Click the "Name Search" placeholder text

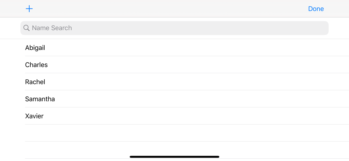click(x=52, y=28)
